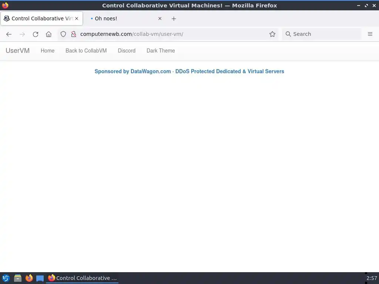This screenshot has width=379, height=284.
Task: Open the Home navbar link
Action: click(x=48, y=50)
